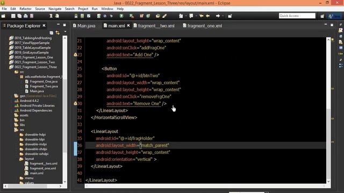Screen dimensions: 344x193
Task: Click the Run External Tools icon
Action: pos(132,16)
